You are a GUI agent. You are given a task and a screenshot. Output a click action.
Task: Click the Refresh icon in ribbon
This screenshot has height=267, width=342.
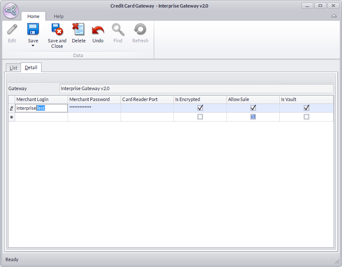(140, 29)
